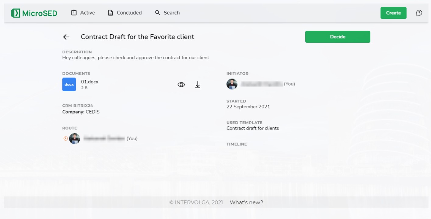Click the blue docx file icon
Screen dimensions: 431x219
[69, 84]
